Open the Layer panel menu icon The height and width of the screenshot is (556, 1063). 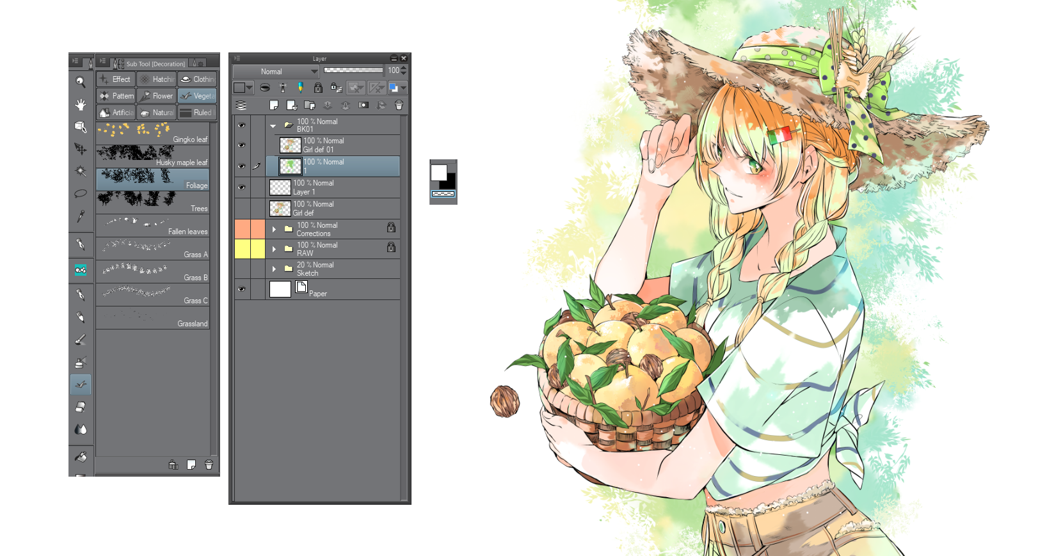coord(237,58)
